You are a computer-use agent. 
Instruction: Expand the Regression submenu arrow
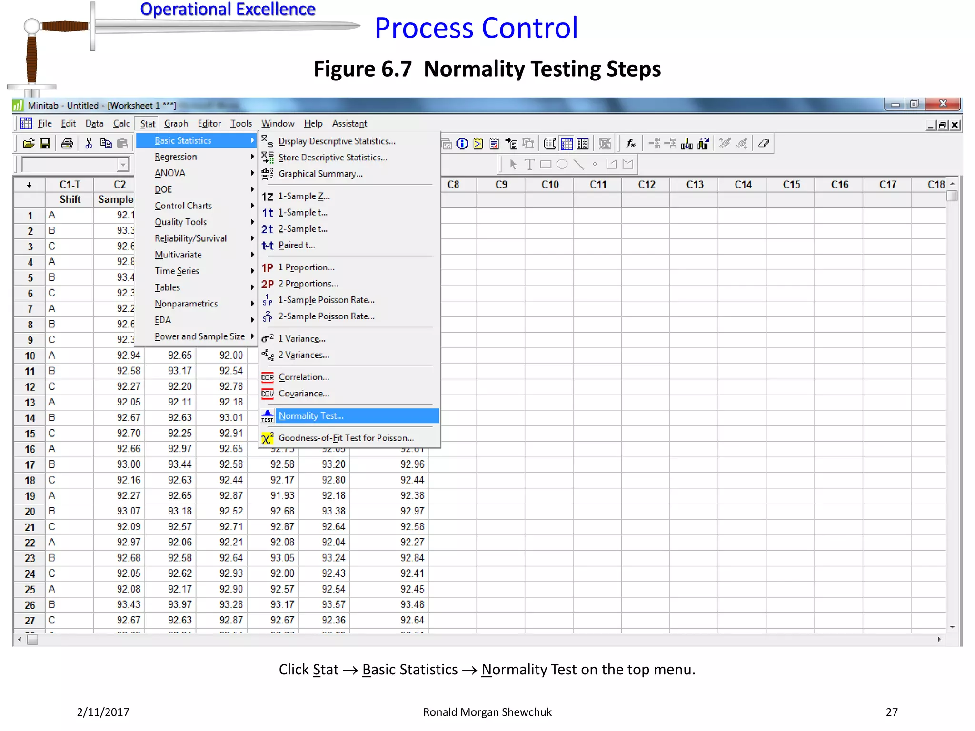point(252,157)
